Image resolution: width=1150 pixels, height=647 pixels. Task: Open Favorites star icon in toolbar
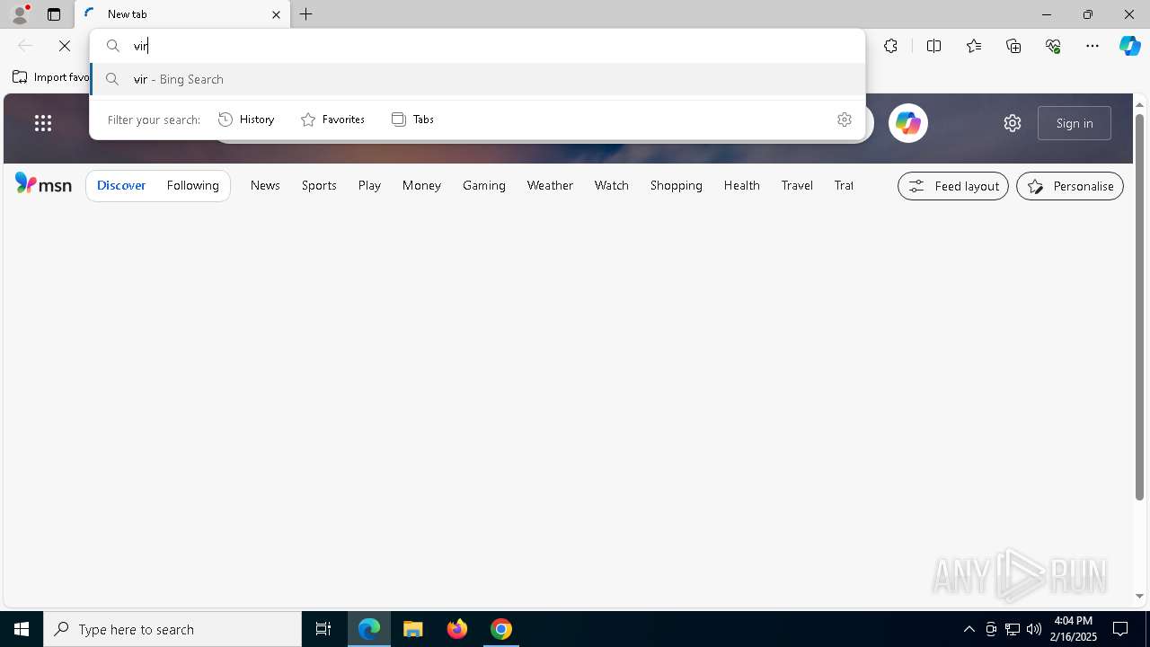[x=974, y=46]
